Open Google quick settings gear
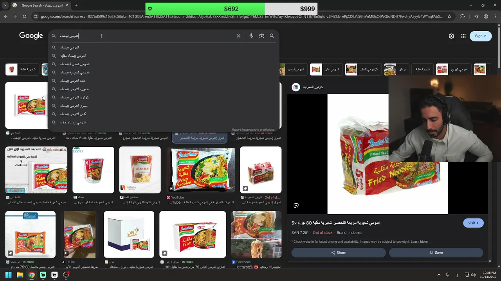The image size is (501, 281). coord(451,36)
